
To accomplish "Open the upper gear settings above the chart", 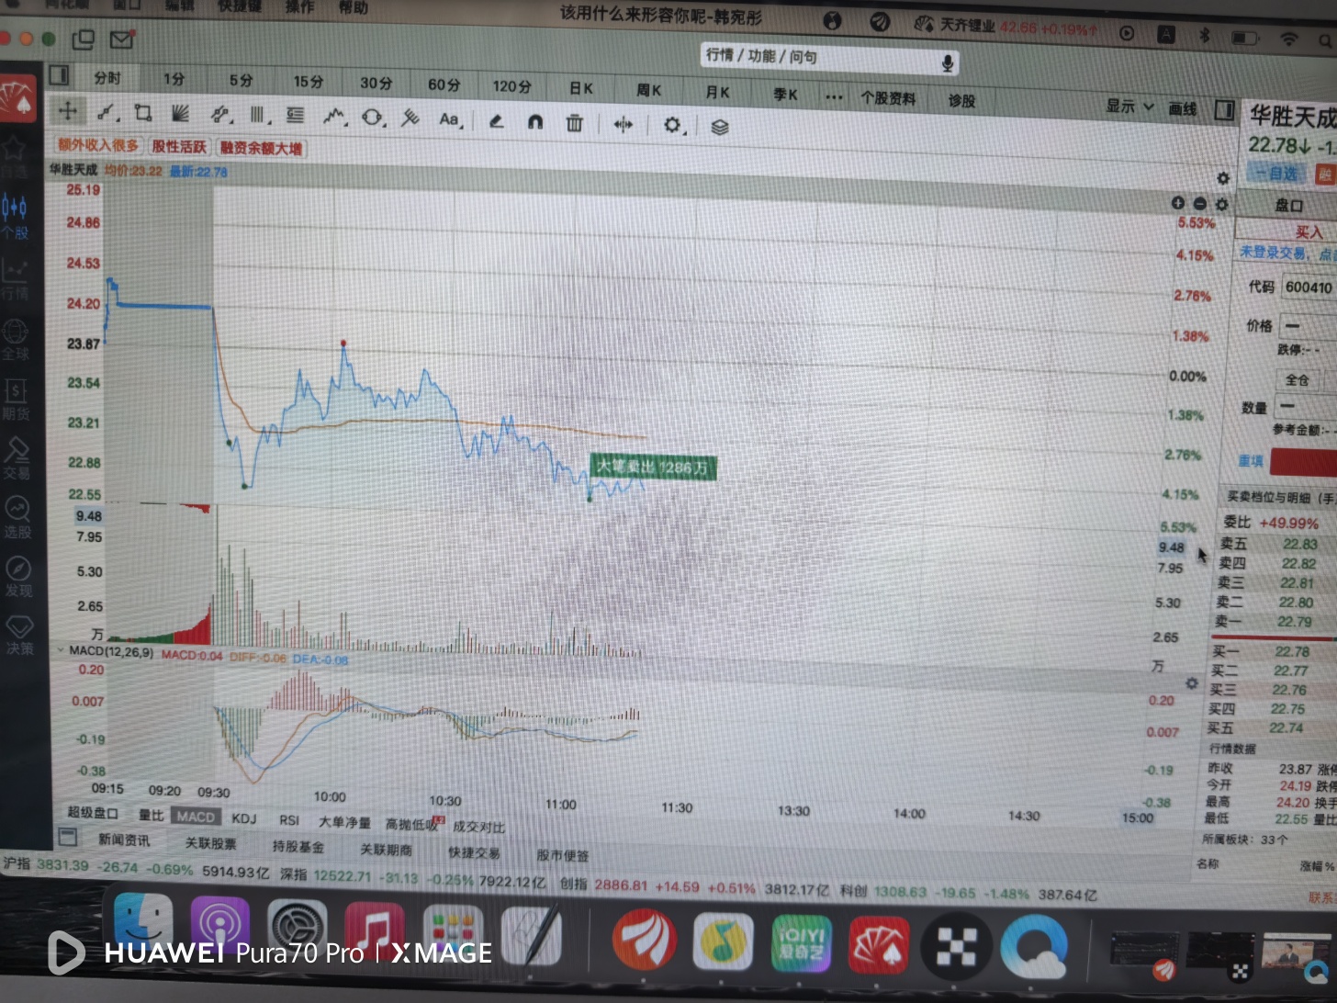I will [1222, 178].
